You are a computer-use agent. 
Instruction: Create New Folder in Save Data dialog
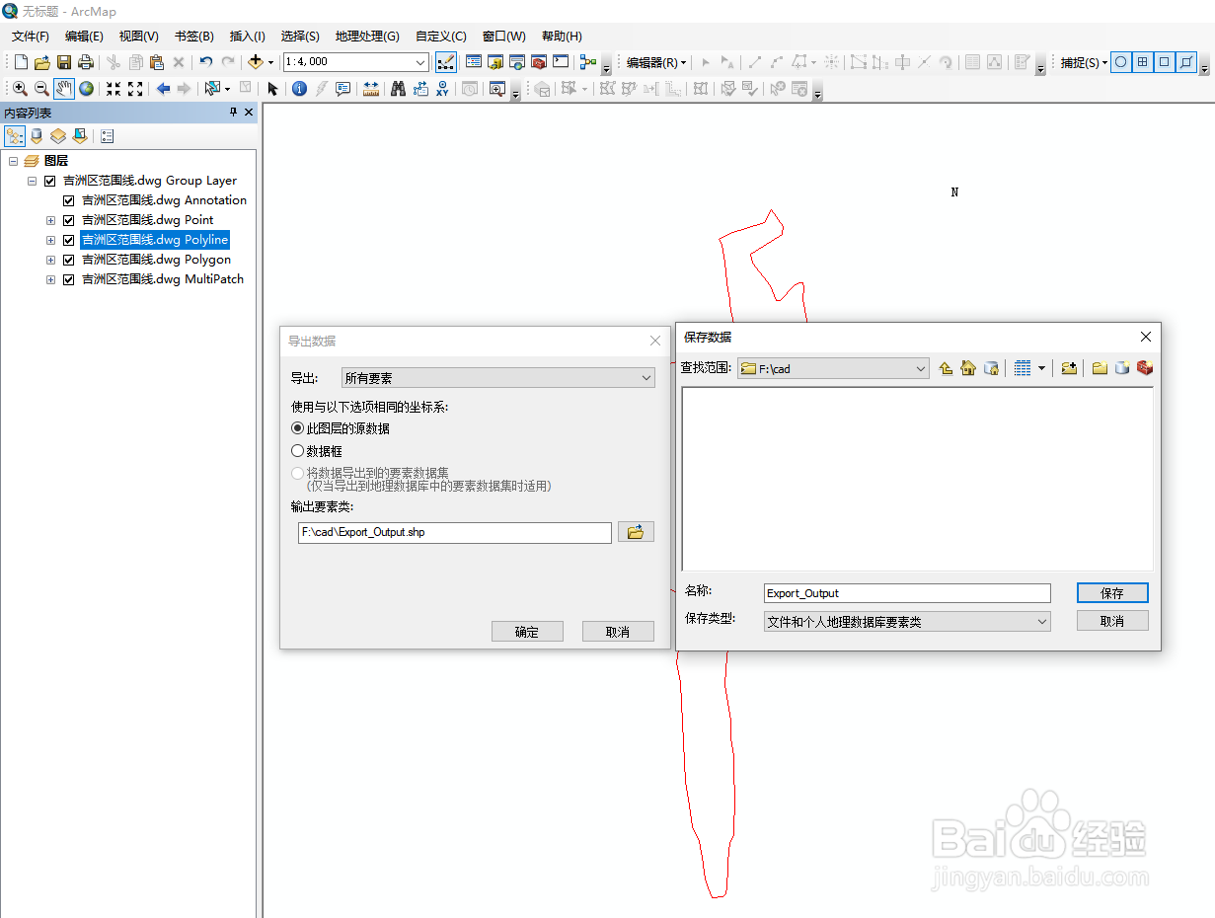pyautogui.click(x=1100, y=368)
